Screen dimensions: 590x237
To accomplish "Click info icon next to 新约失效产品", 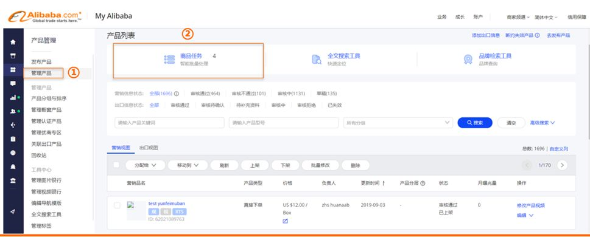I will (x=537, y=35).
